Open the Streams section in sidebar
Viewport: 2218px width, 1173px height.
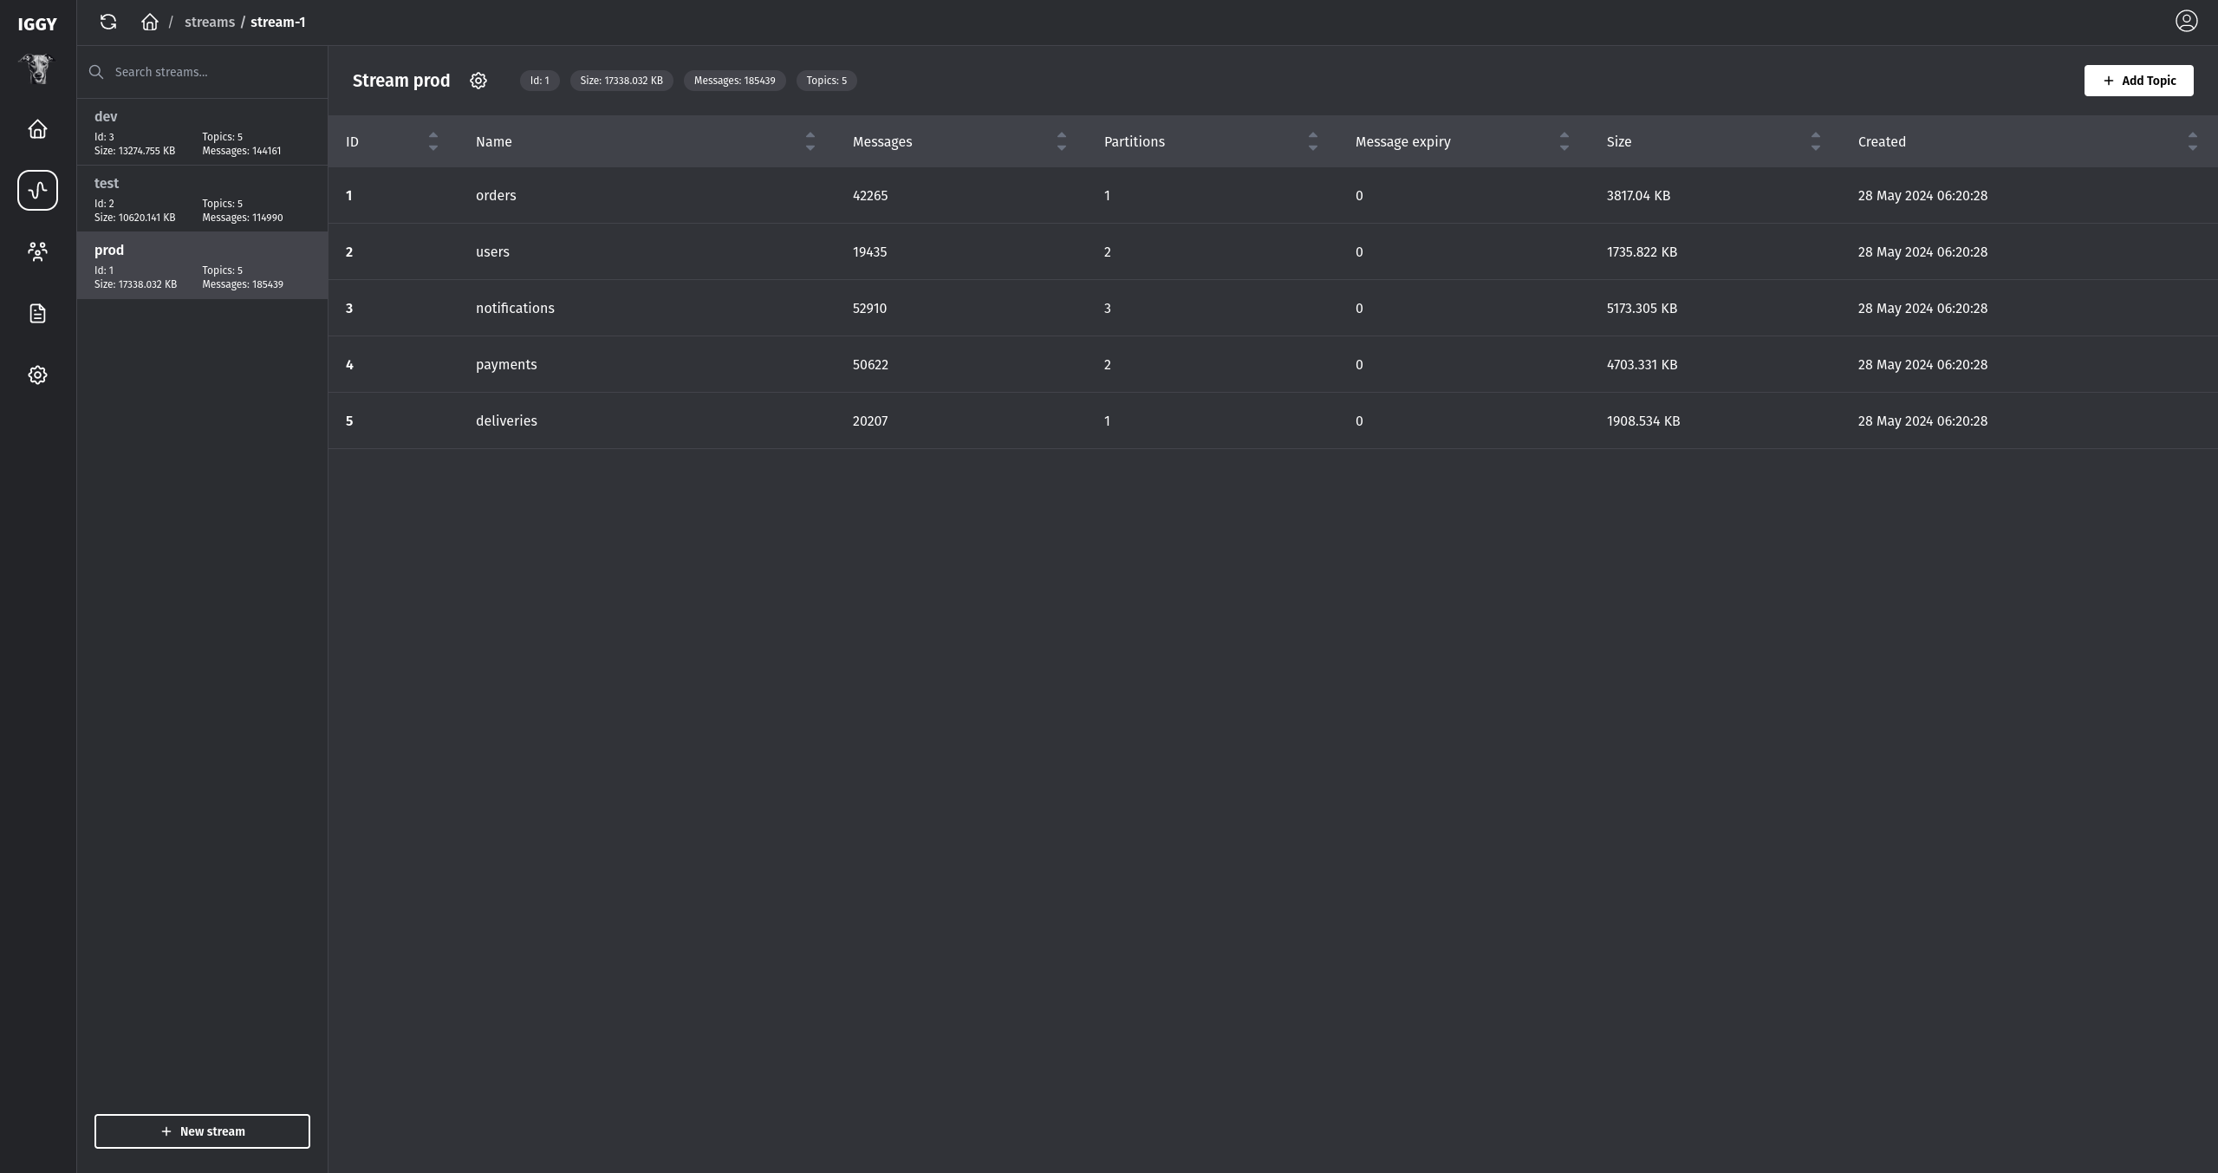tap(37, 190)
